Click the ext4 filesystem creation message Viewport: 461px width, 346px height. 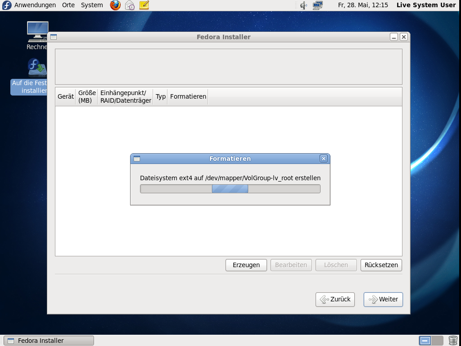coord(230,178)
